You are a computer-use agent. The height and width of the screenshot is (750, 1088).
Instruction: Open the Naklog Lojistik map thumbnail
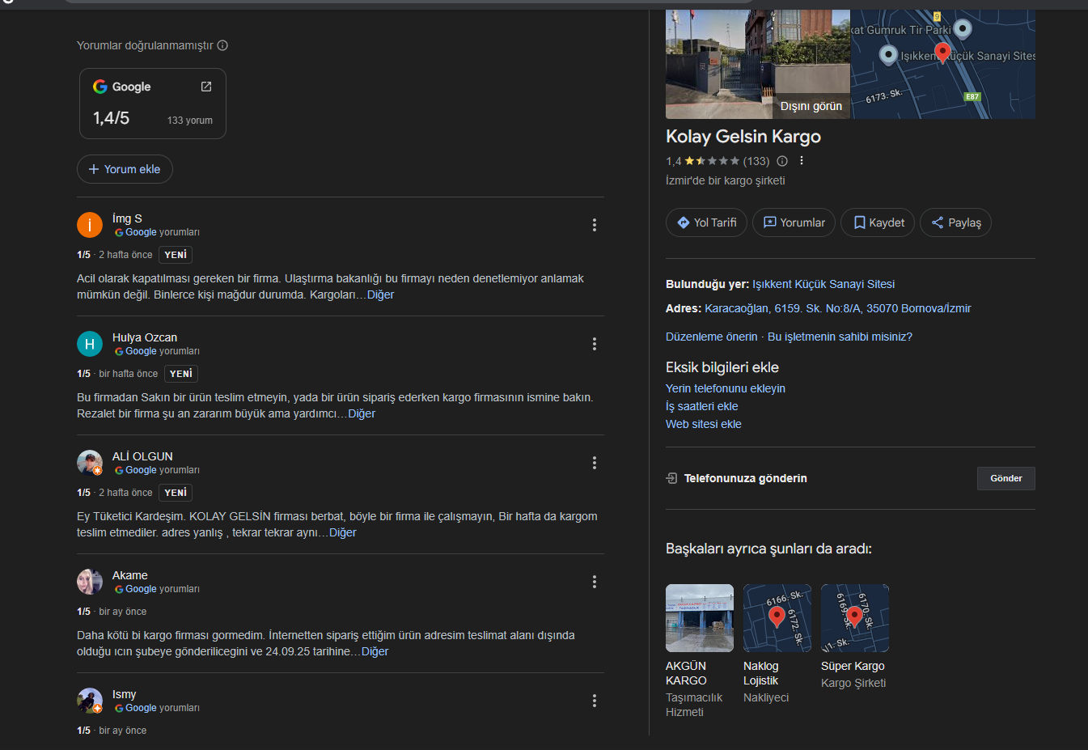tap(777, 618)
